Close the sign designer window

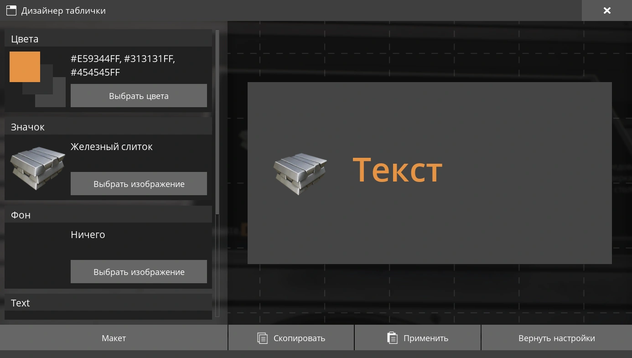606,10
